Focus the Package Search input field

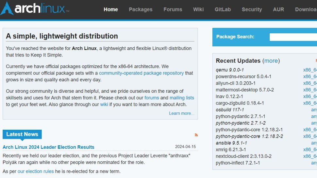point(293,37)
